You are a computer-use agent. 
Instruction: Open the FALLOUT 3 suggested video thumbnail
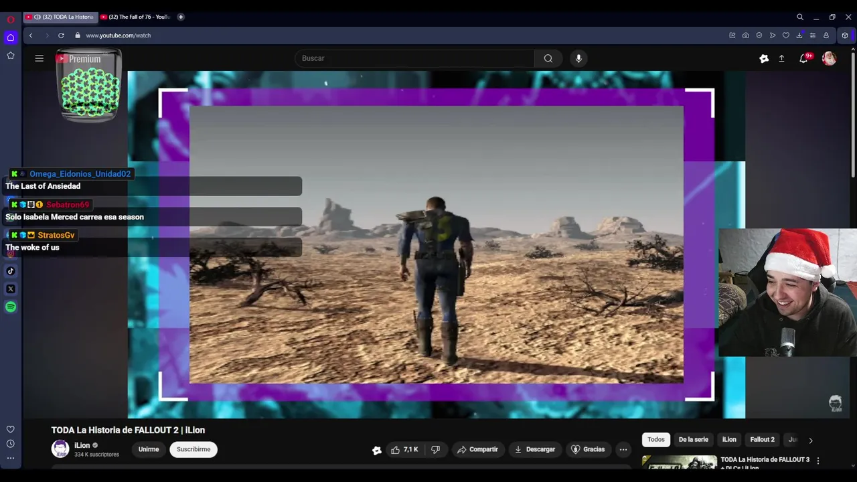tap(679, 462)
